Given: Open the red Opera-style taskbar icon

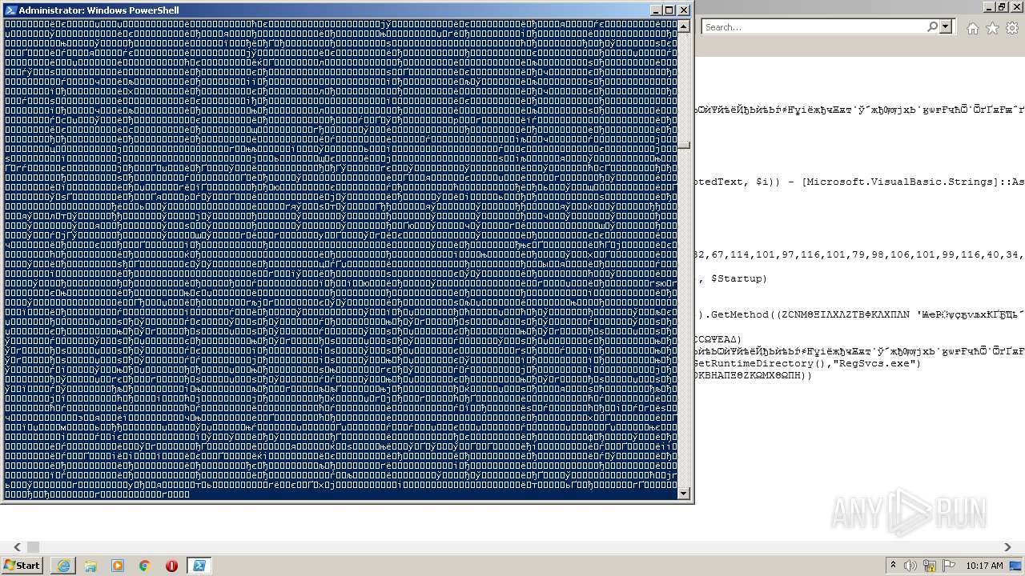Looking at the screenshot, I should pos(171,566).
